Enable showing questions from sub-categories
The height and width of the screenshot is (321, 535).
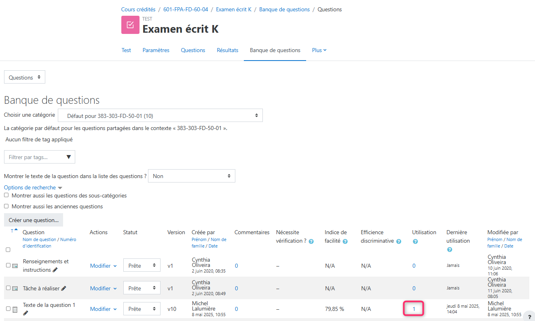(x=6, y=195)
